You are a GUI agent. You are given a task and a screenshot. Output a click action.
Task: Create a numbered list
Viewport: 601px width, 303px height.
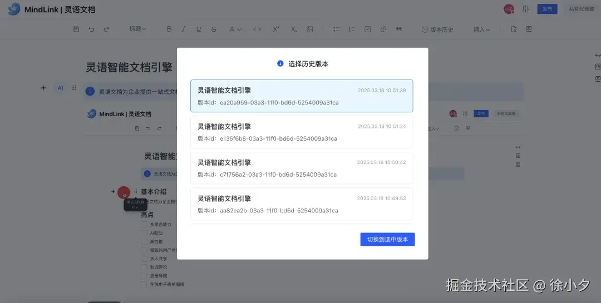pos(352,29)
